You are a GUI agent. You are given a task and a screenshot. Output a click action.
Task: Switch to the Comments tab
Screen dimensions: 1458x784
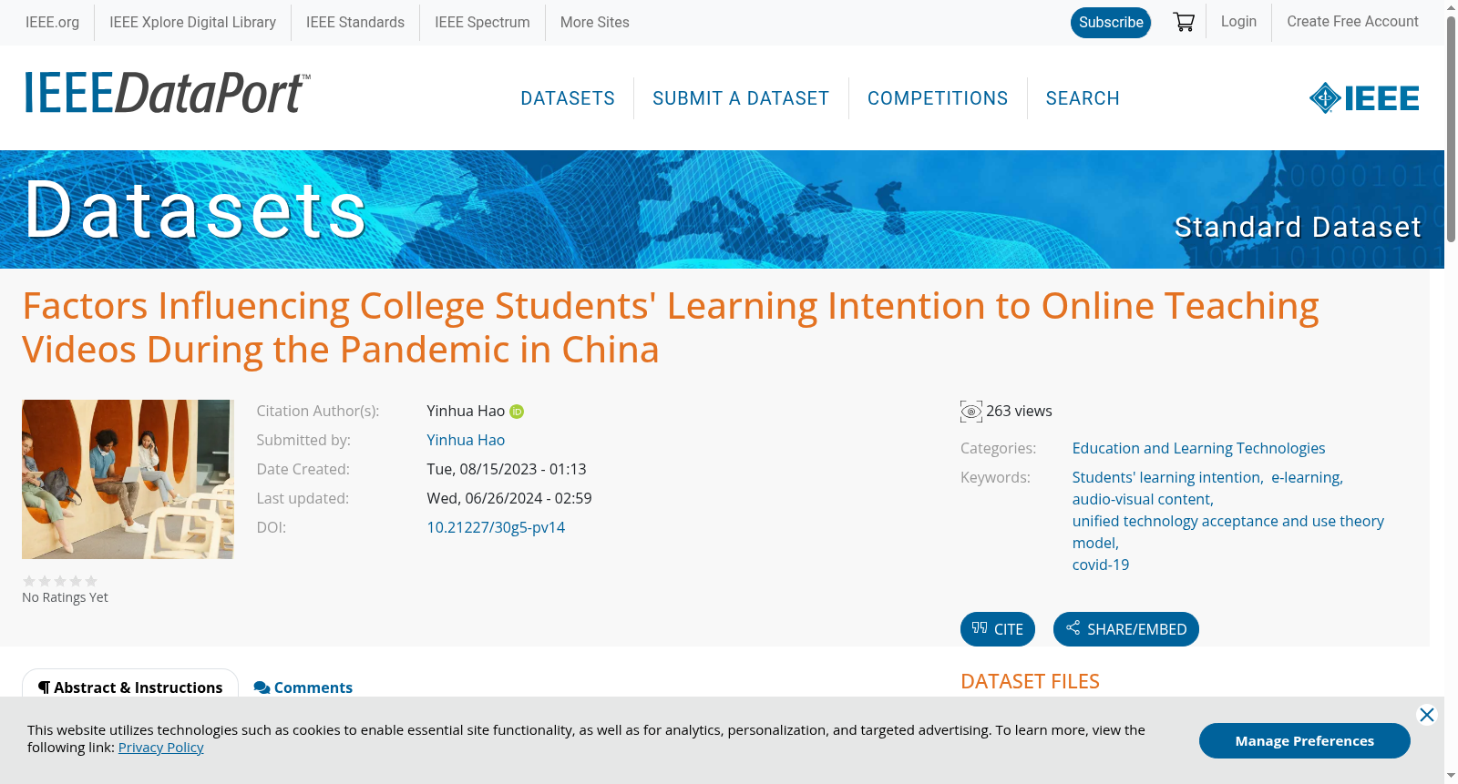click(x=303, y=687)
